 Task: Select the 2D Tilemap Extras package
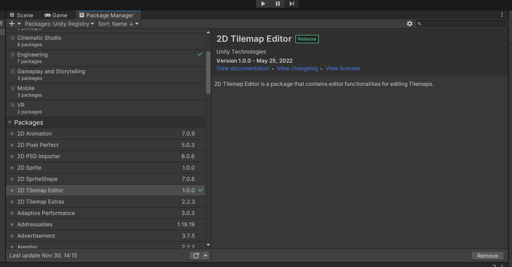(x=105, y=202)
